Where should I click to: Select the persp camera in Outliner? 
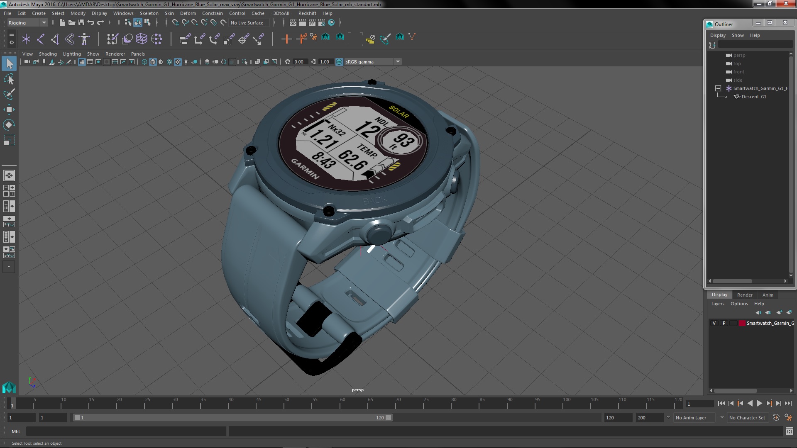tap(739, 55)
